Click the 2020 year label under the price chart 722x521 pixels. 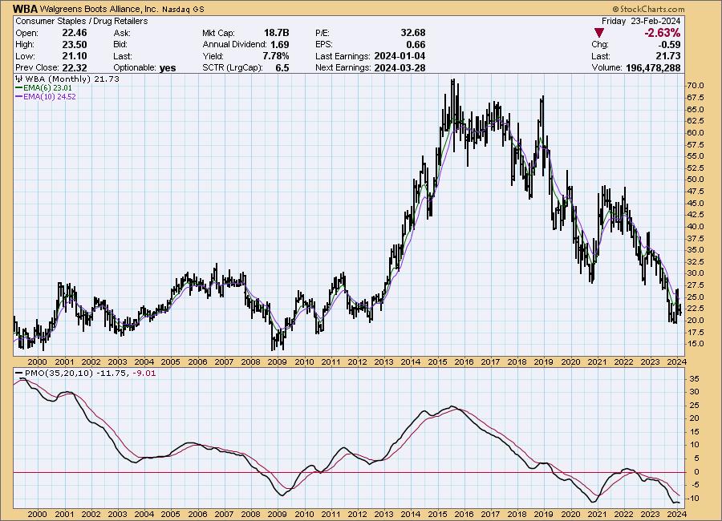click(570, 362)
